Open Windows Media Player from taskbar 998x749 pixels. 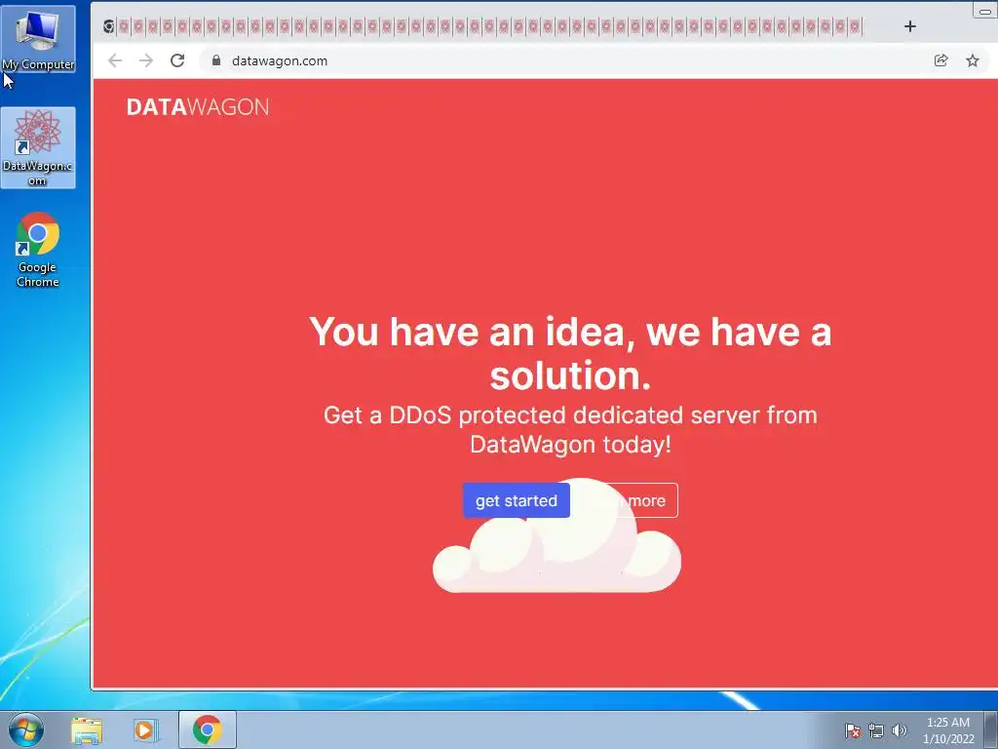(145, 729)
